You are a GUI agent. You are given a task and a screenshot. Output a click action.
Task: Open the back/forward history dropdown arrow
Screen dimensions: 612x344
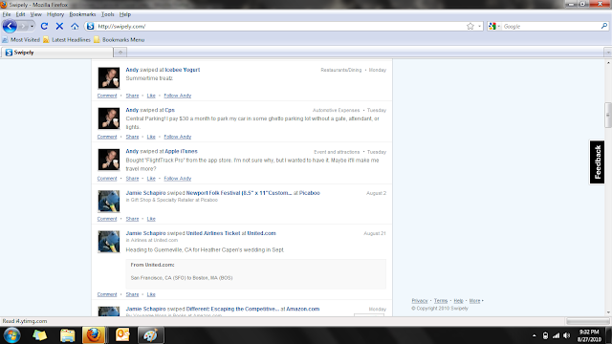tap(32, 27)
